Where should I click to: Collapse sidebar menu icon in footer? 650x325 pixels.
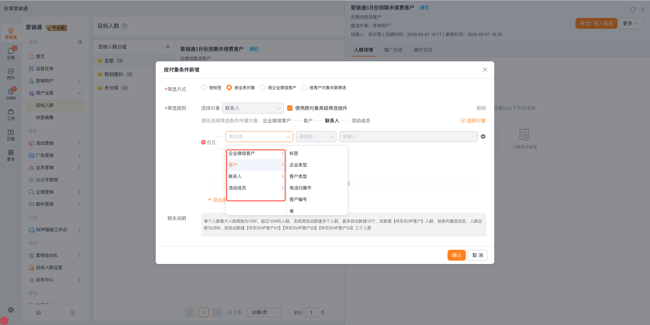click(72, 313)
